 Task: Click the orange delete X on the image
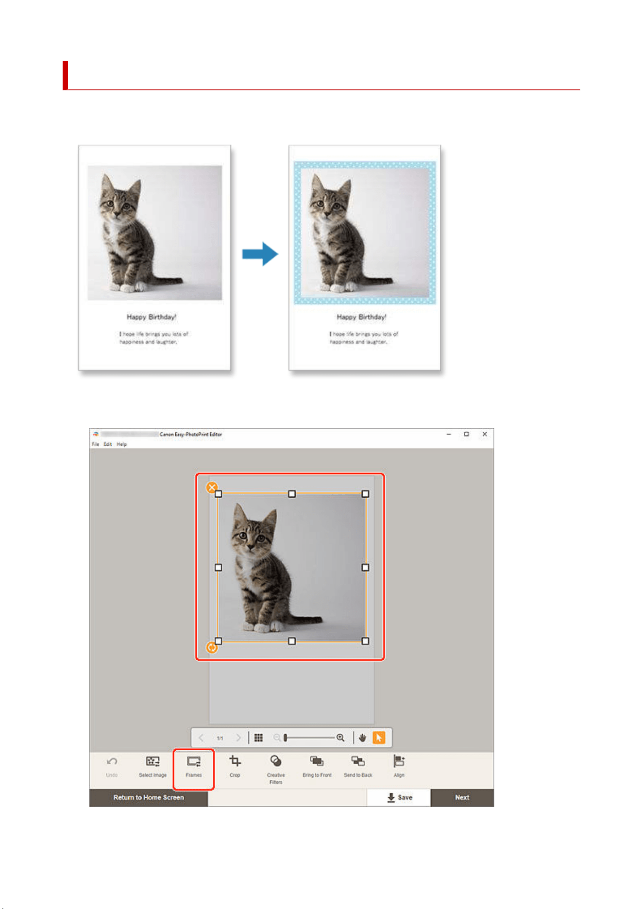pyautogui.click(x=212, y=488)
